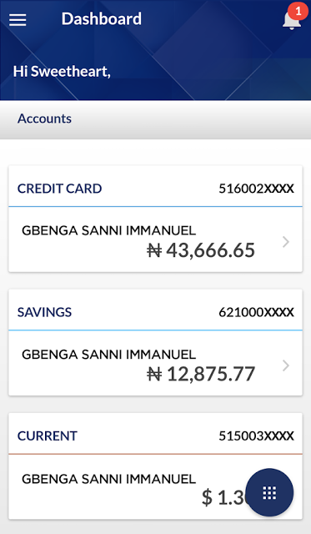The image size is (311, 534).
Task: Open the notifications bell
Action: 291,19
